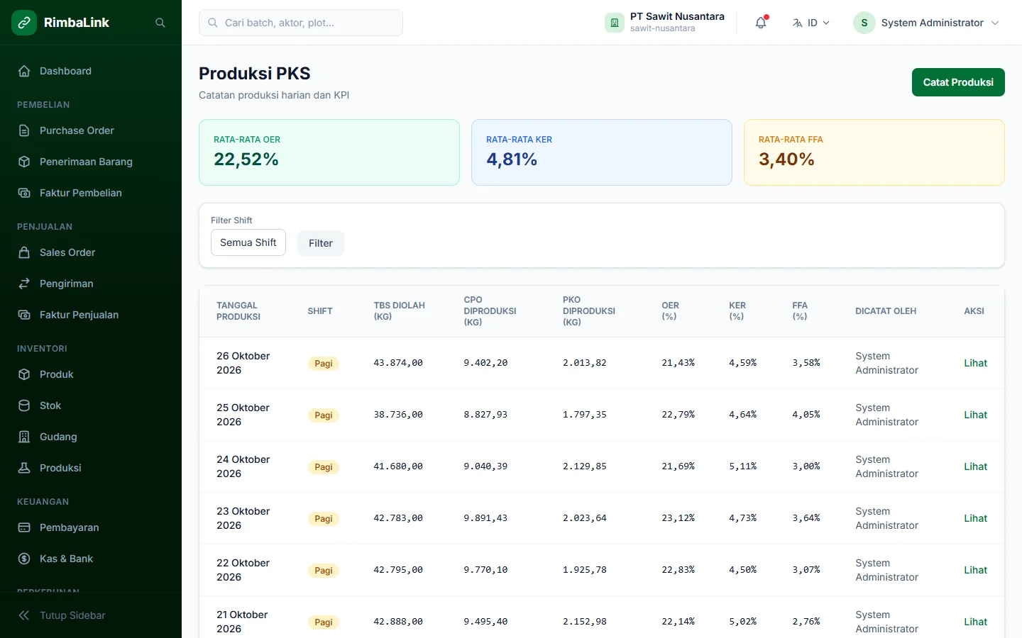Screen dimensions: 1022x638
Task: Focus the Cari batch, aktor, plot search field
Action: point(301,23)
